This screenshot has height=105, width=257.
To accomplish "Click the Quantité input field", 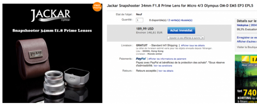I will tap(140, 20).
